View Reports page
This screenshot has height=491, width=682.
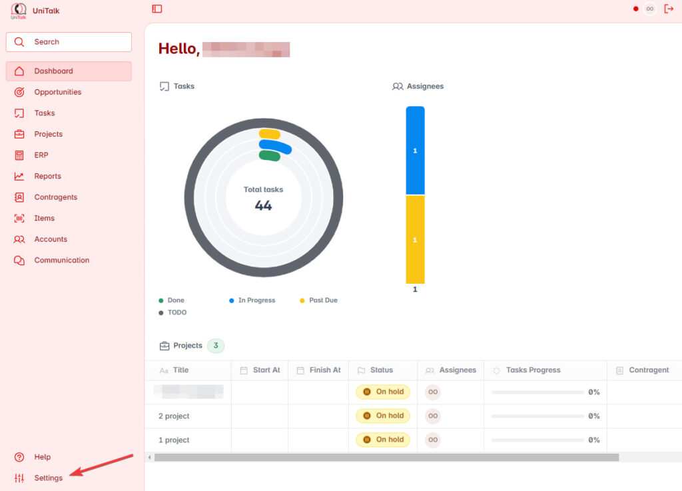[47, 177]
